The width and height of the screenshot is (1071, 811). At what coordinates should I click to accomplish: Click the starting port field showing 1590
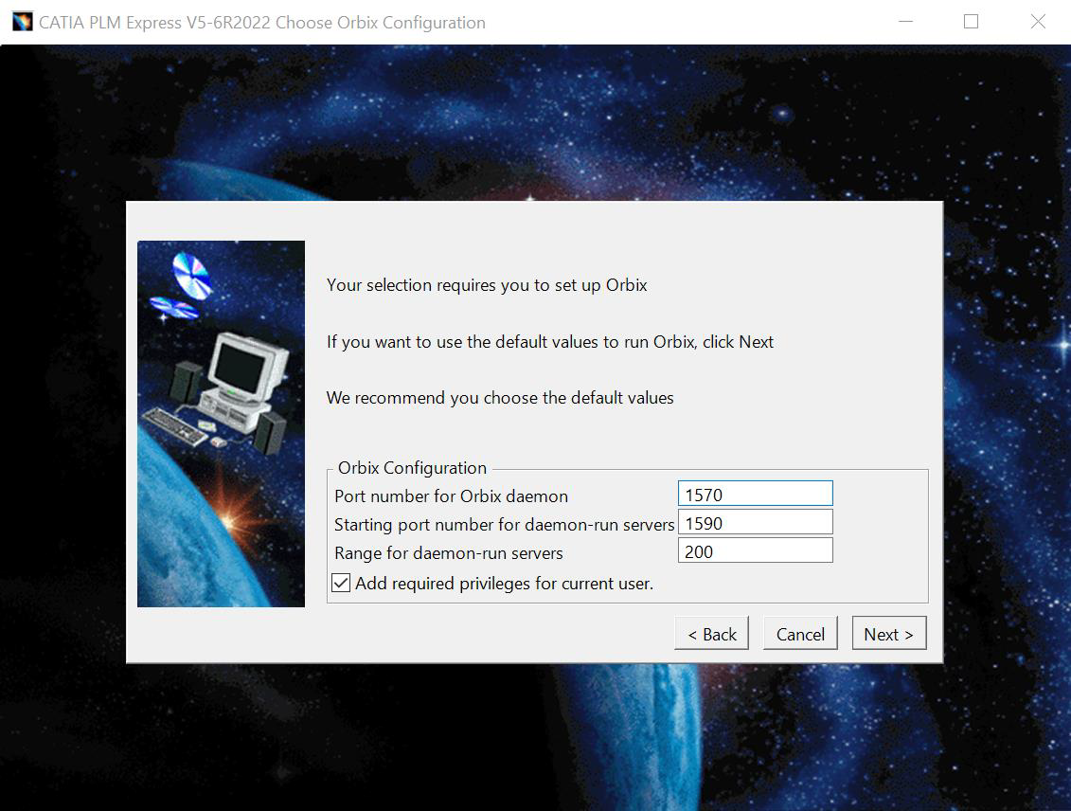point(755,523)
